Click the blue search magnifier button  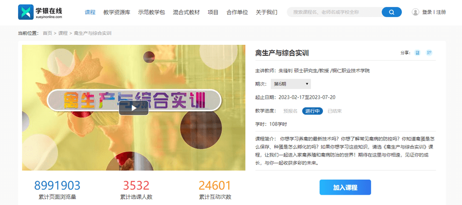pyautogui.click(x=392, y=12)
